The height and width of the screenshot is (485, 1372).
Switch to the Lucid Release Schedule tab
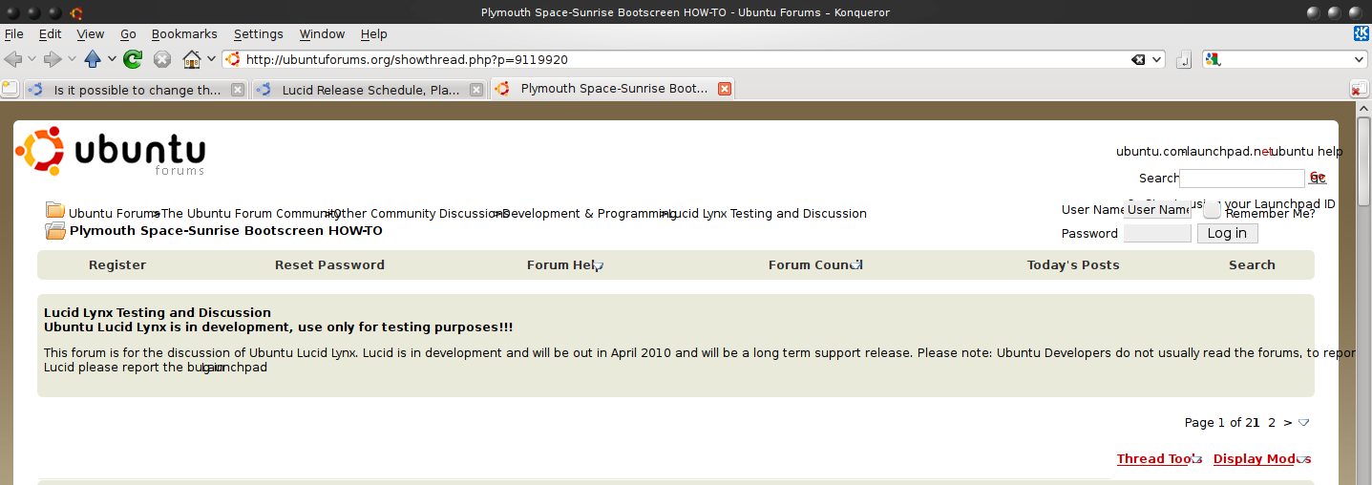370,90
